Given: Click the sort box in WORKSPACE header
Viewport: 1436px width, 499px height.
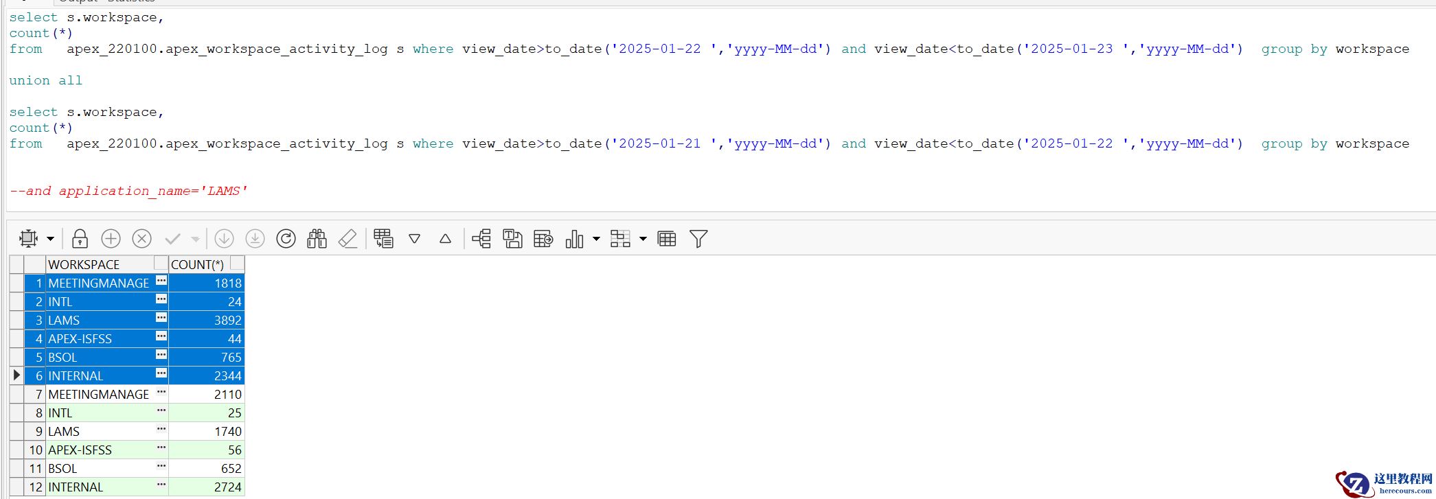Looking at the screenshot, I should (161, 263).
